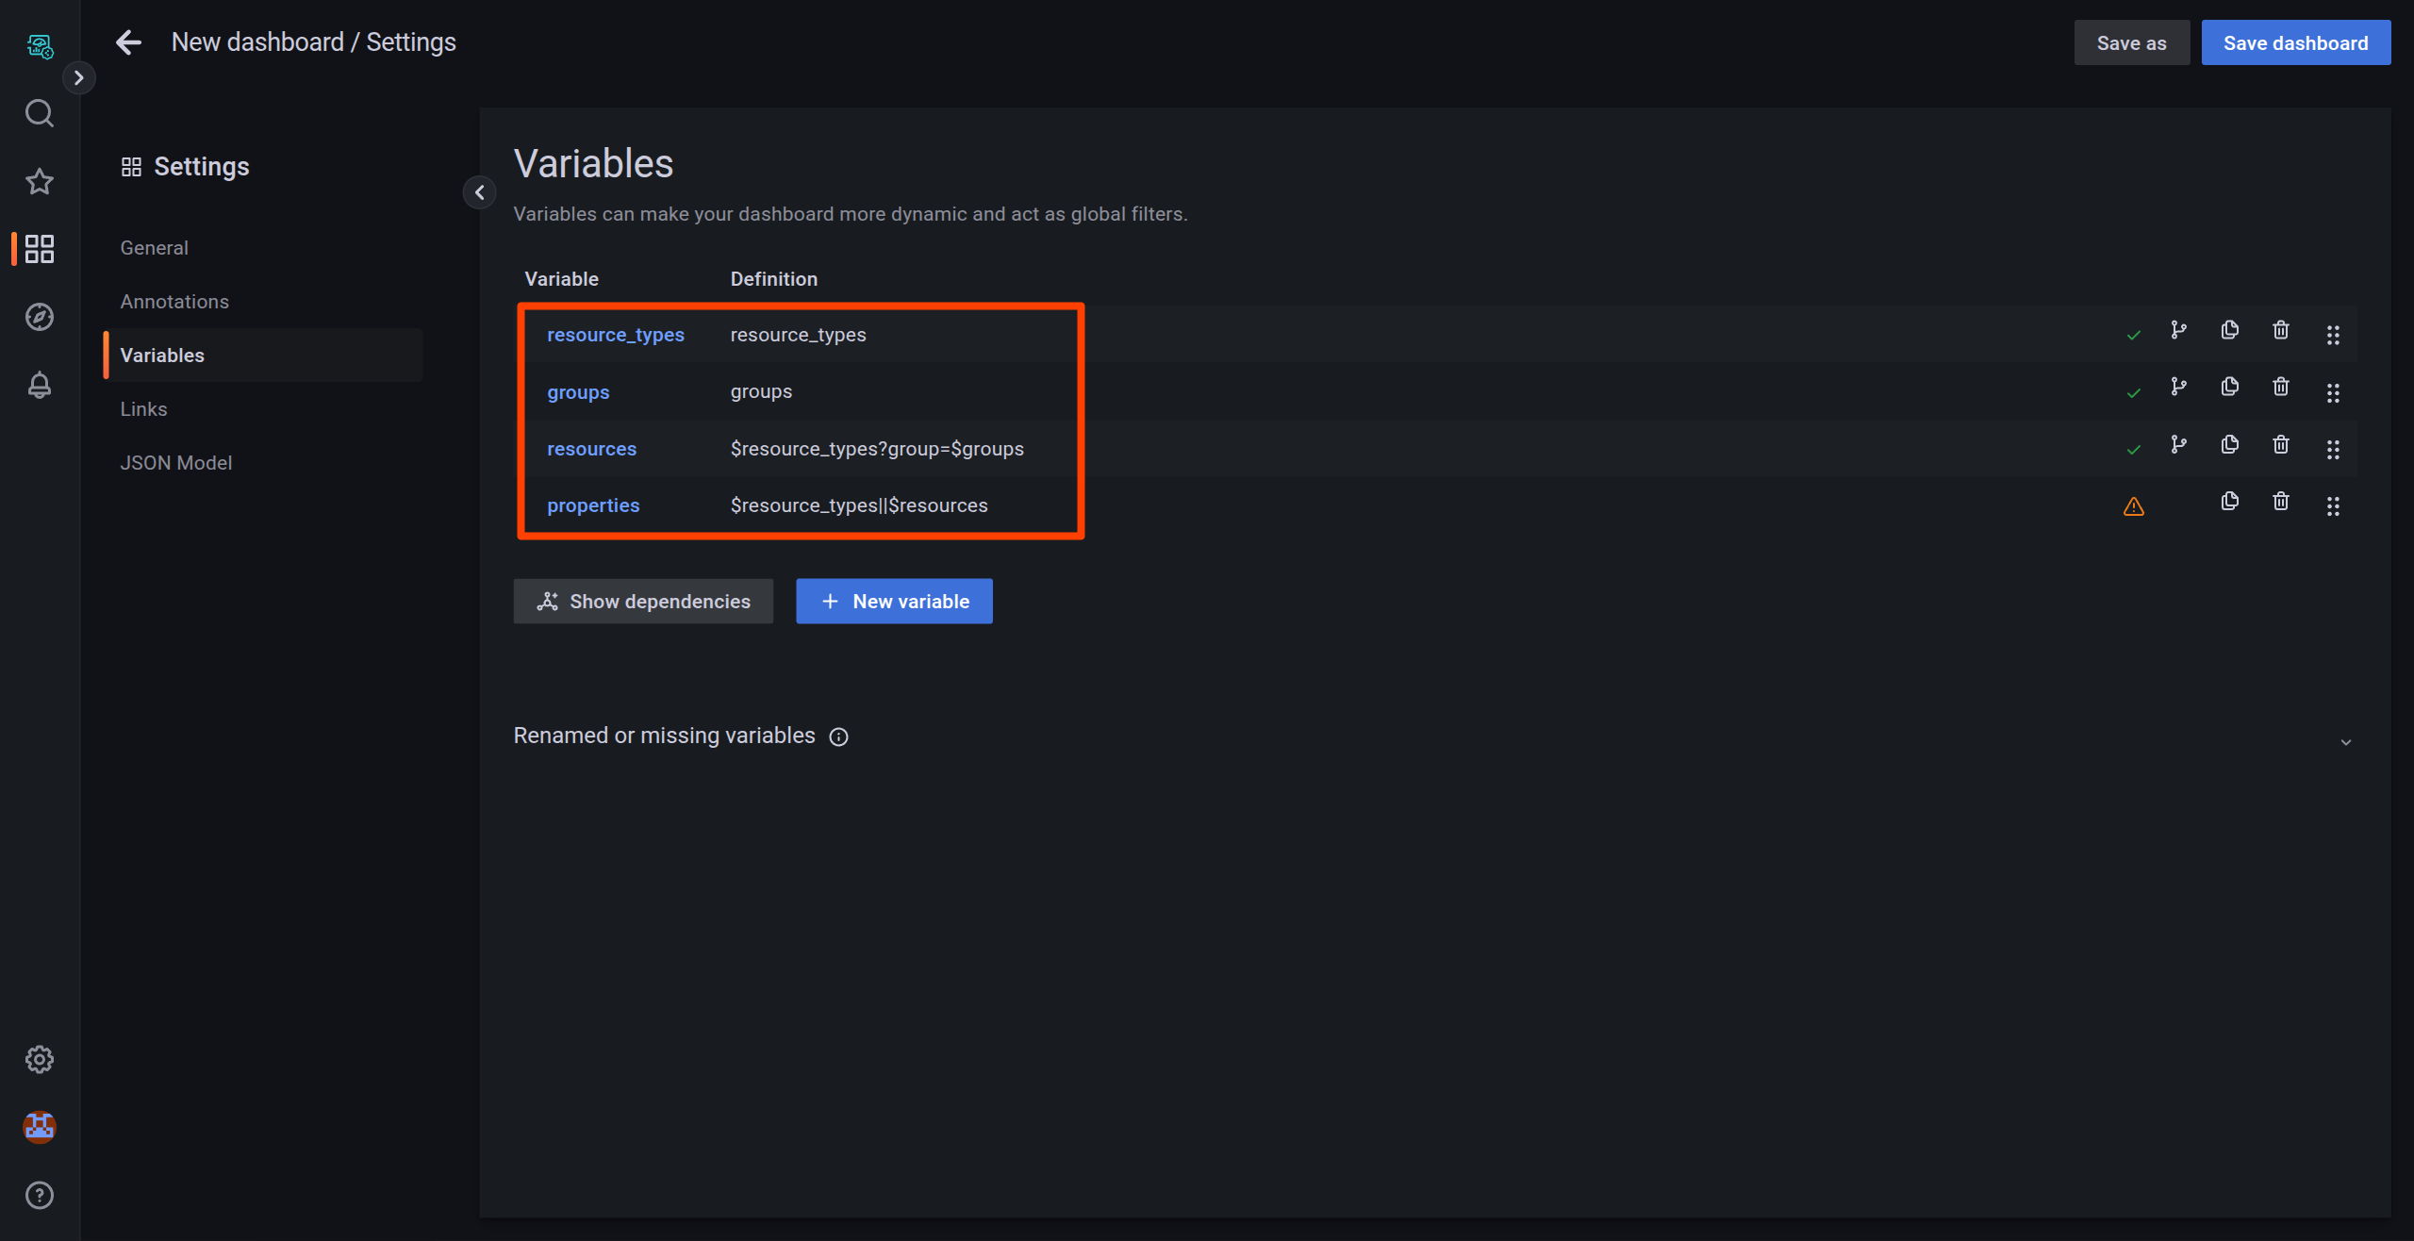
Task: Switch to the General settings tab
Action: click(x=154, y=247)
